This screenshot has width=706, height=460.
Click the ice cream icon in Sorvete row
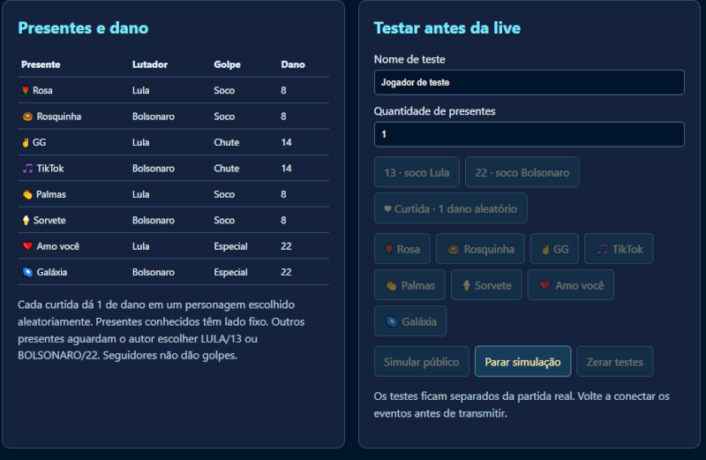26,221
